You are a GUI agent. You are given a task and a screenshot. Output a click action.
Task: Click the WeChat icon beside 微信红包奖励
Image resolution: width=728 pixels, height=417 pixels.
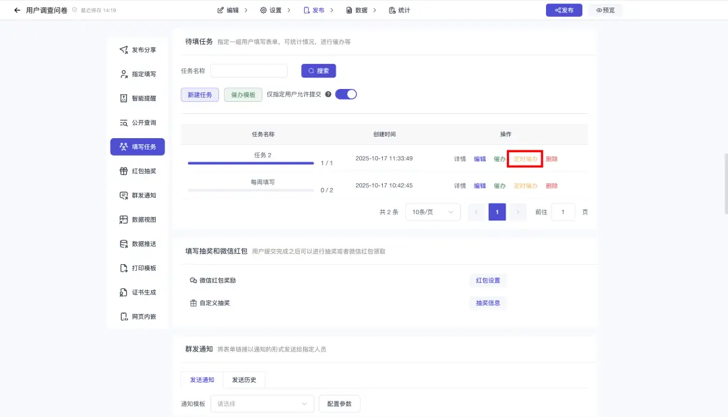pos(193,280)
